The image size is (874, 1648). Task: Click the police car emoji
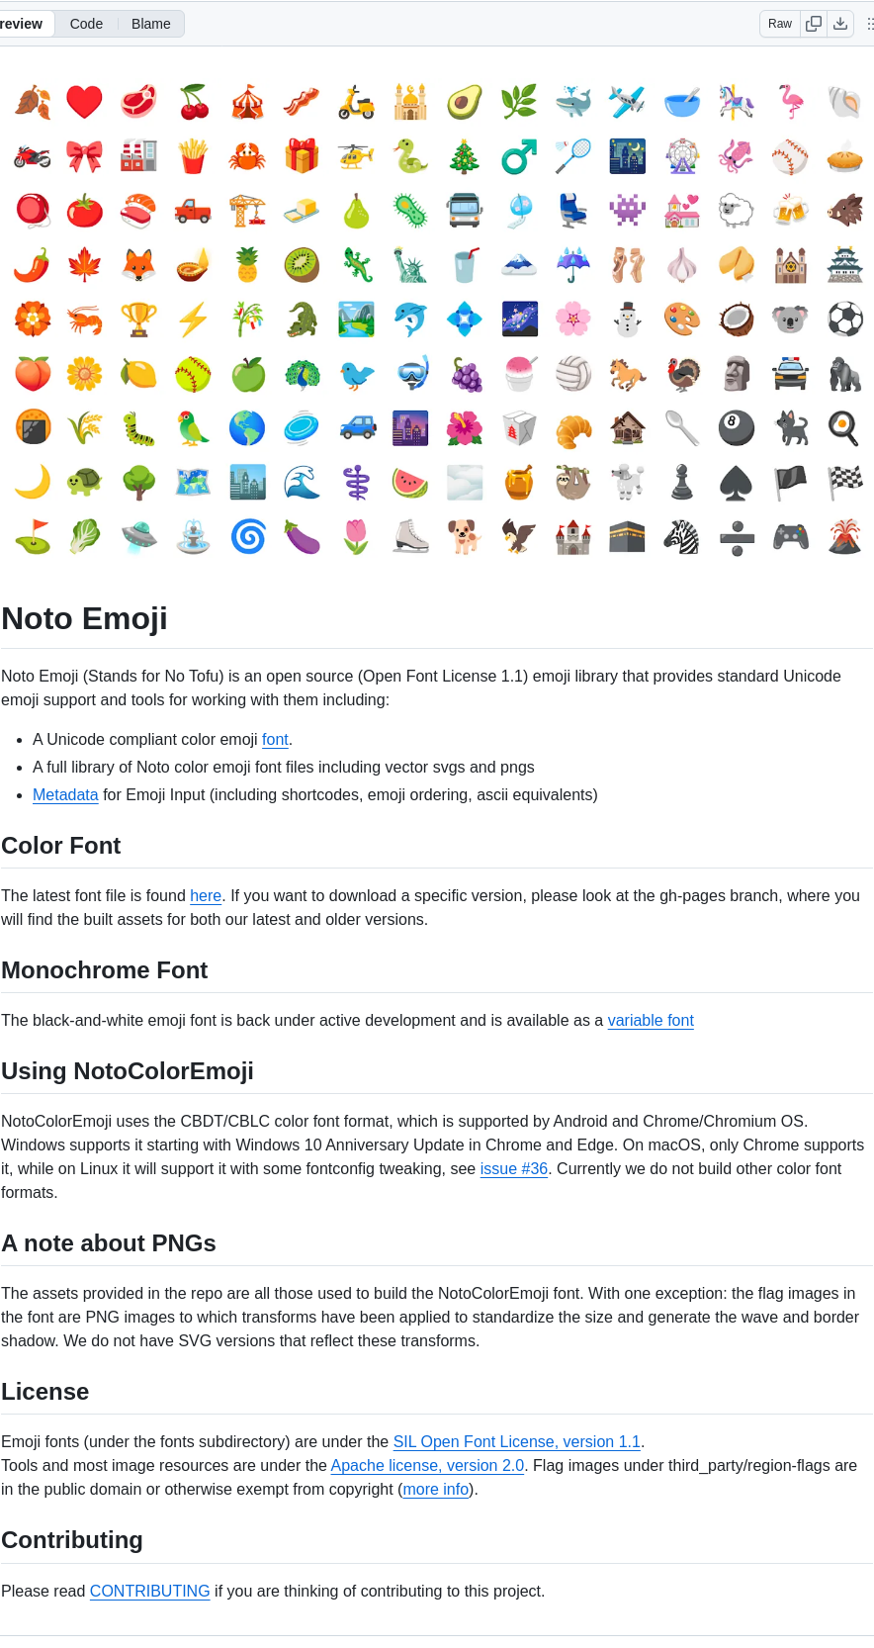tap(791, 374)
